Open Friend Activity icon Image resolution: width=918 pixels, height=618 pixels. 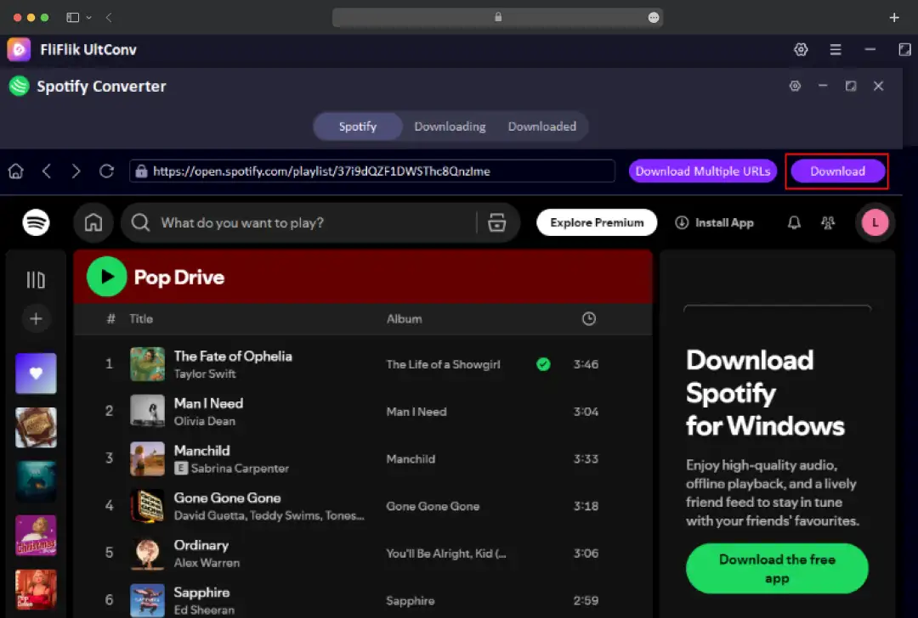(828, 222)
